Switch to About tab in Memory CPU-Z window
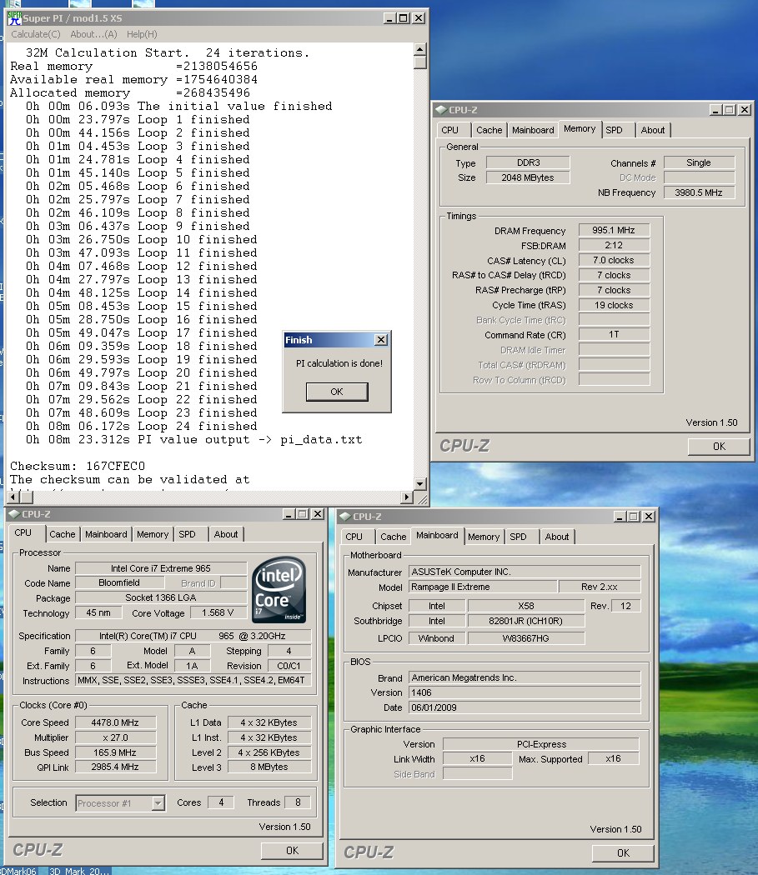 652,130
